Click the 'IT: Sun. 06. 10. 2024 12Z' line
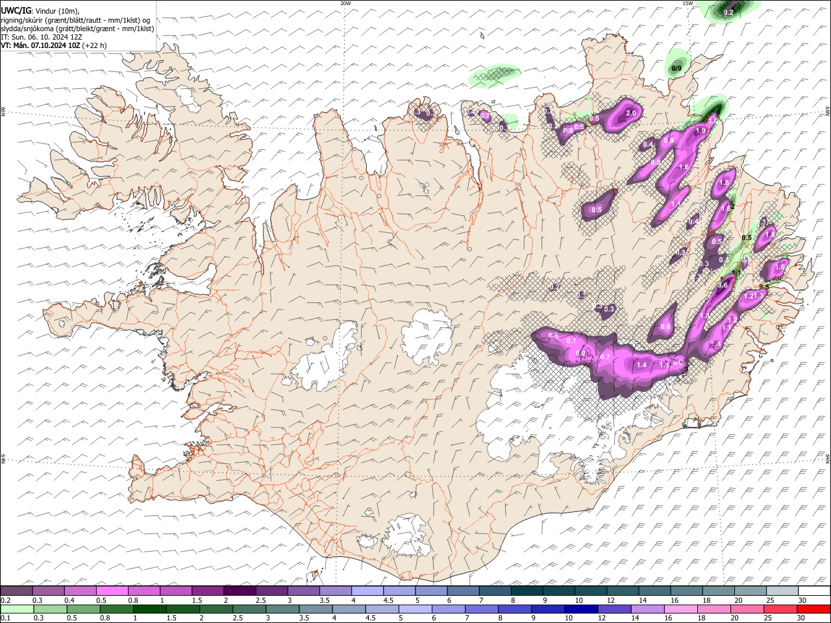The width and height of the screenshot is (831, 623). click(42, 37)
